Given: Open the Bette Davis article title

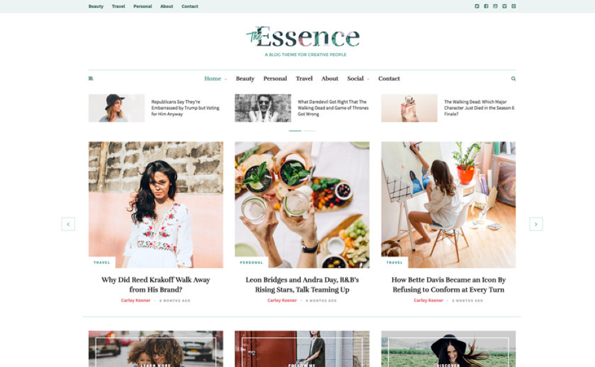Looking at the screenshot, I should (448, 285).
